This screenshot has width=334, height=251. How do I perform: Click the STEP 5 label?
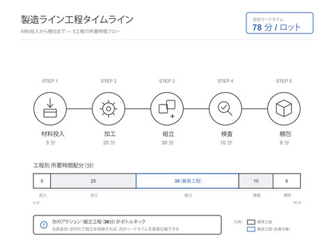point(284,81)
